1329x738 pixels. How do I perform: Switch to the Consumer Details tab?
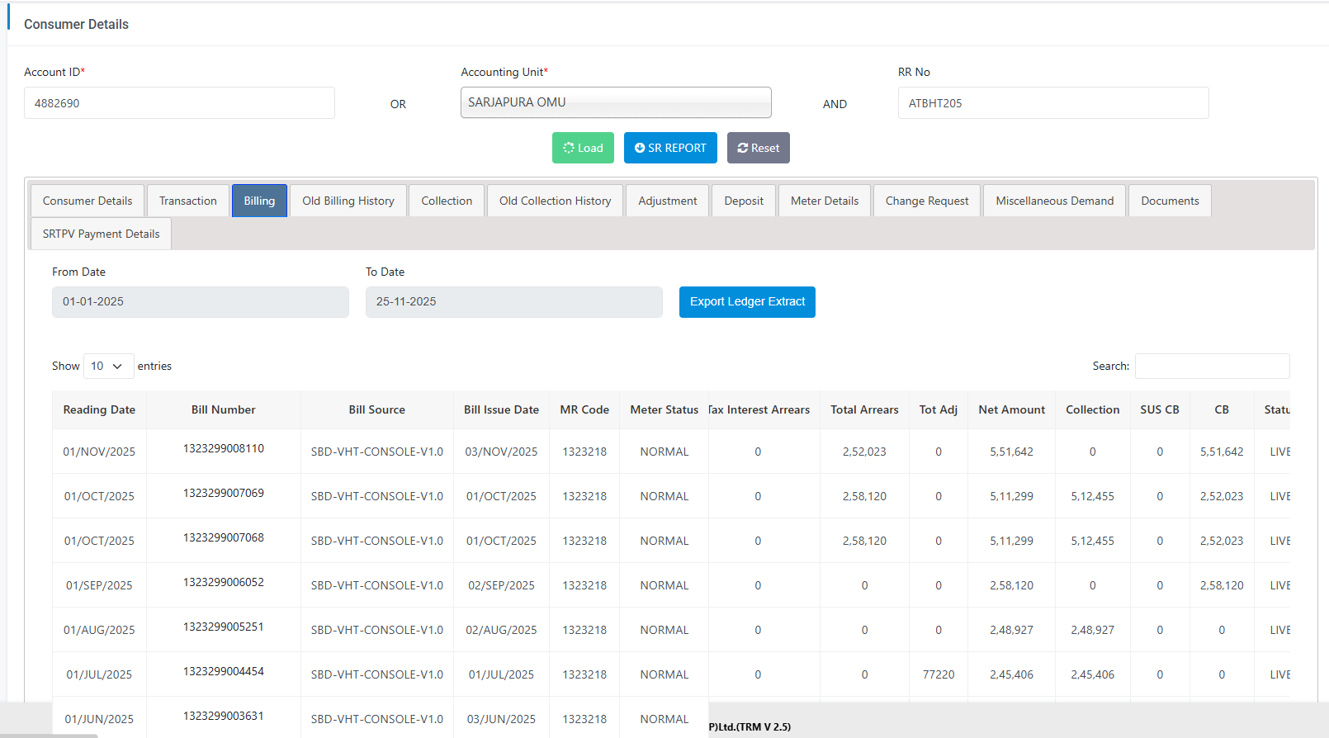(87, 201)
